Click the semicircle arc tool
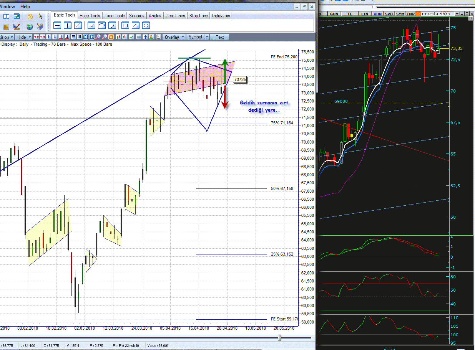The width and height of the screenshot is (475, 350). click(x=102, y=26)
